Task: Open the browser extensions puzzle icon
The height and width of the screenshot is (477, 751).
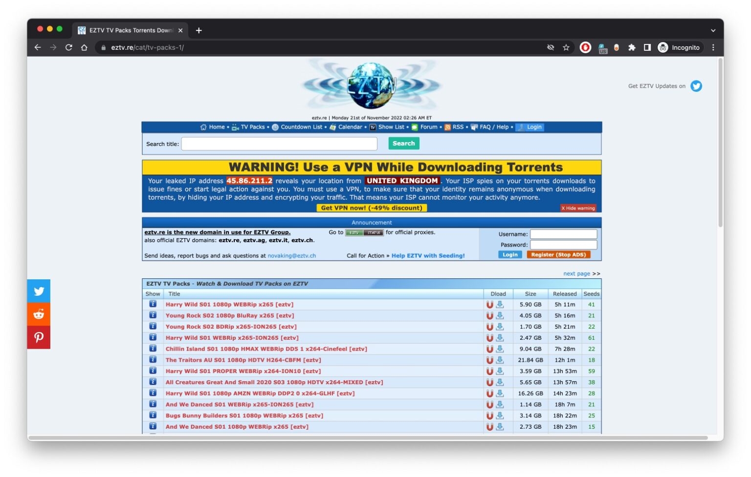Action: tap(632, 47)
